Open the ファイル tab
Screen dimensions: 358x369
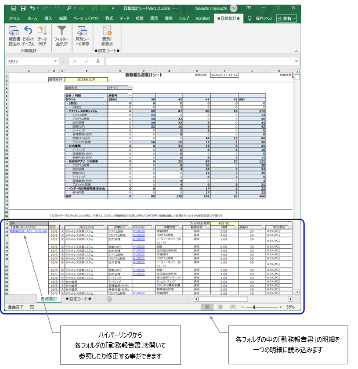14,19
